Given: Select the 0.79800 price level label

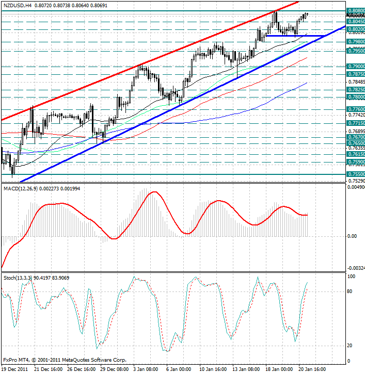Looking at the screenshot, I should tap(356, 42).
